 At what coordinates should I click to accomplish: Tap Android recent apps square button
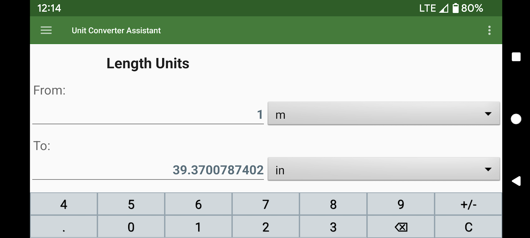tap(516, 57)
